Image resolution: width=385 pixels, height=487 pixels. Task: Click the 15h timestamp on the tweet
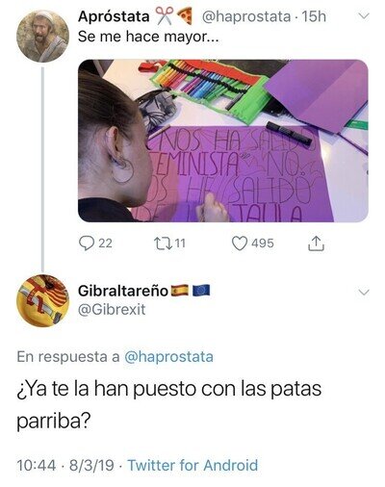pos(314,16)
